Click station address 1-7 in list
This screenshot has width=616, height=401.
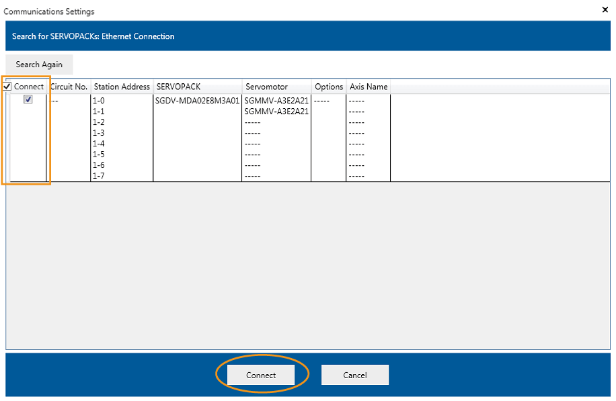click(99, 176)
